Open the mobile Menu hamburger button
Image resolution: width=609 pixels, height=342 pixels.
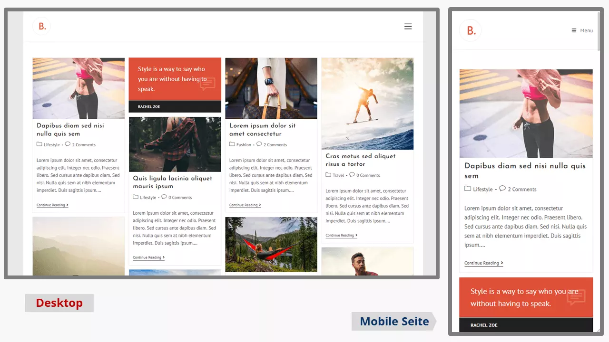582,30
